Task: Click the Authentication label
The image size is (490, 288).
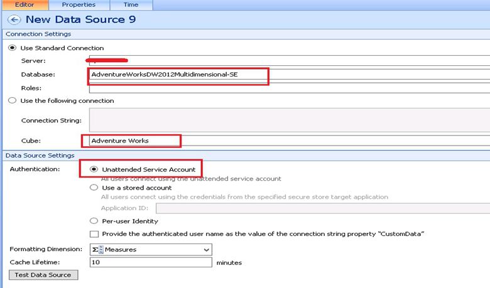Action: 35,169
